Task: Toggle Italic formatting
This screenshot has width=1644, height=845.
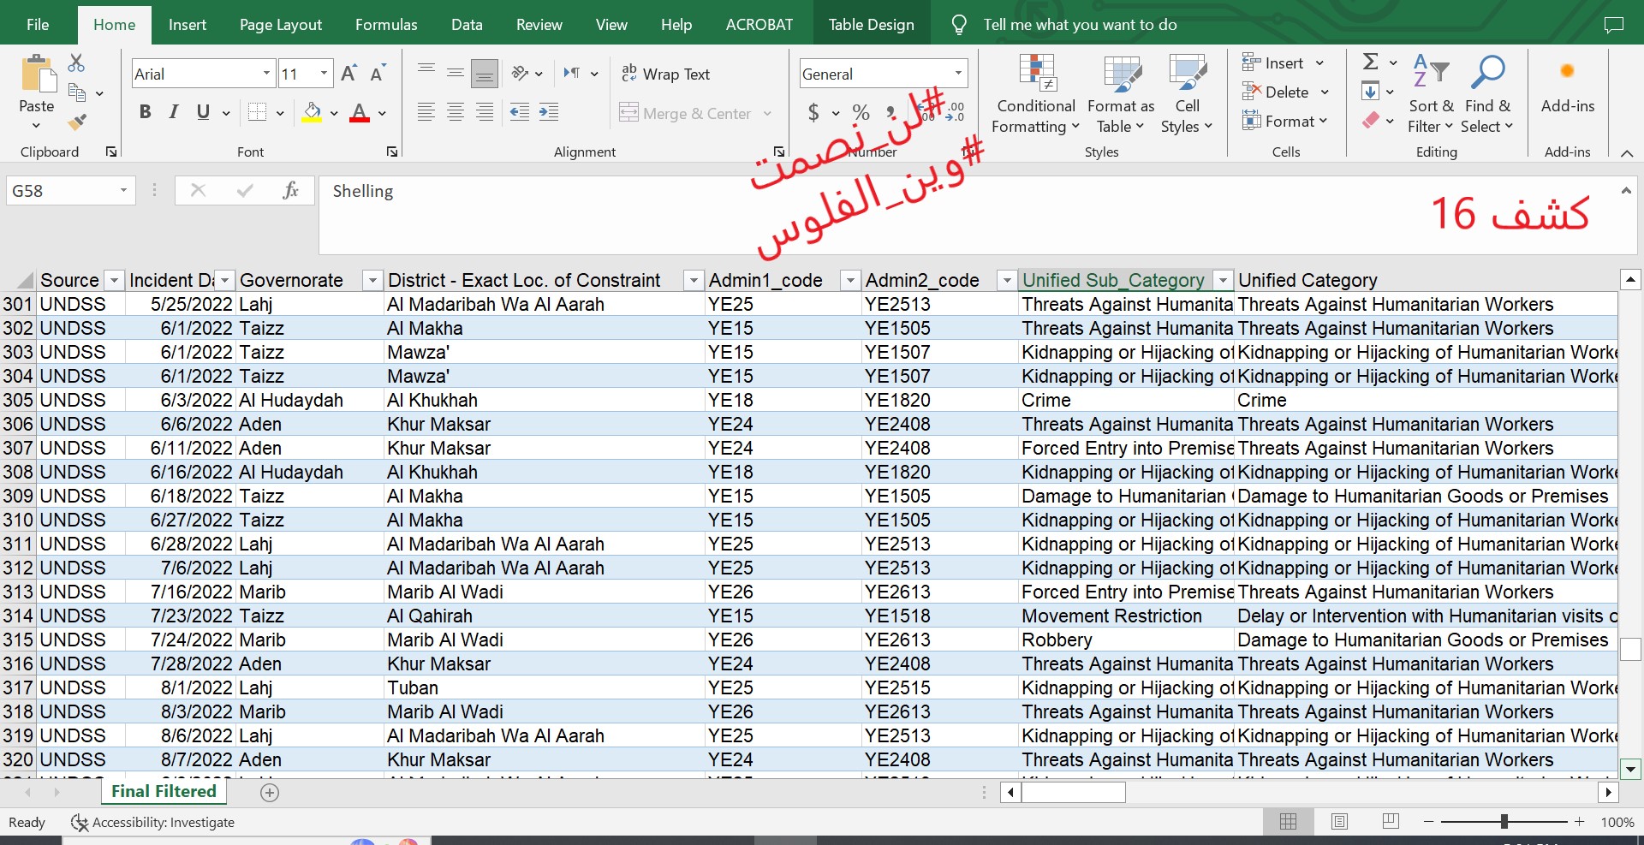Action: (174, 112)
